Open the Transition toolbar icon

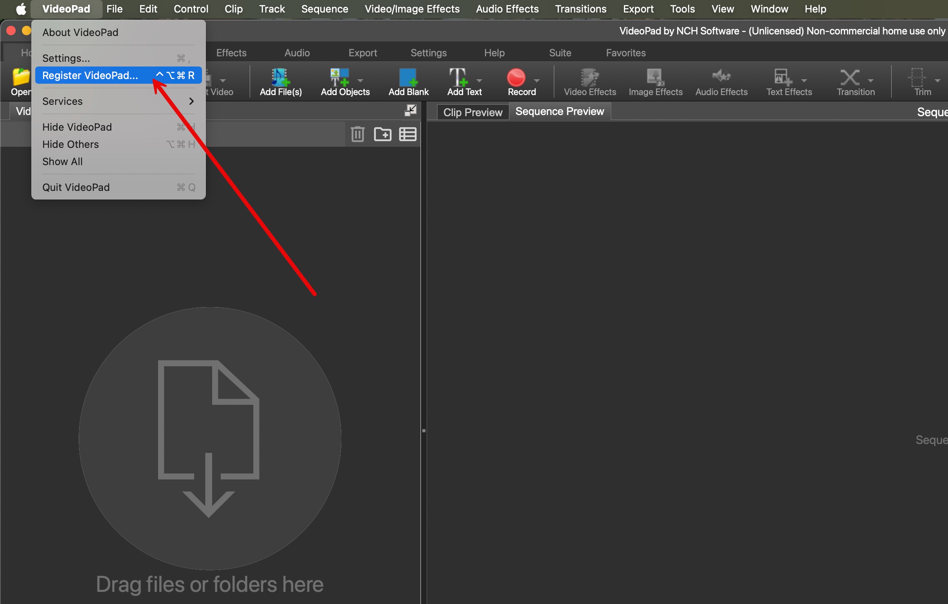coord(850,78)
